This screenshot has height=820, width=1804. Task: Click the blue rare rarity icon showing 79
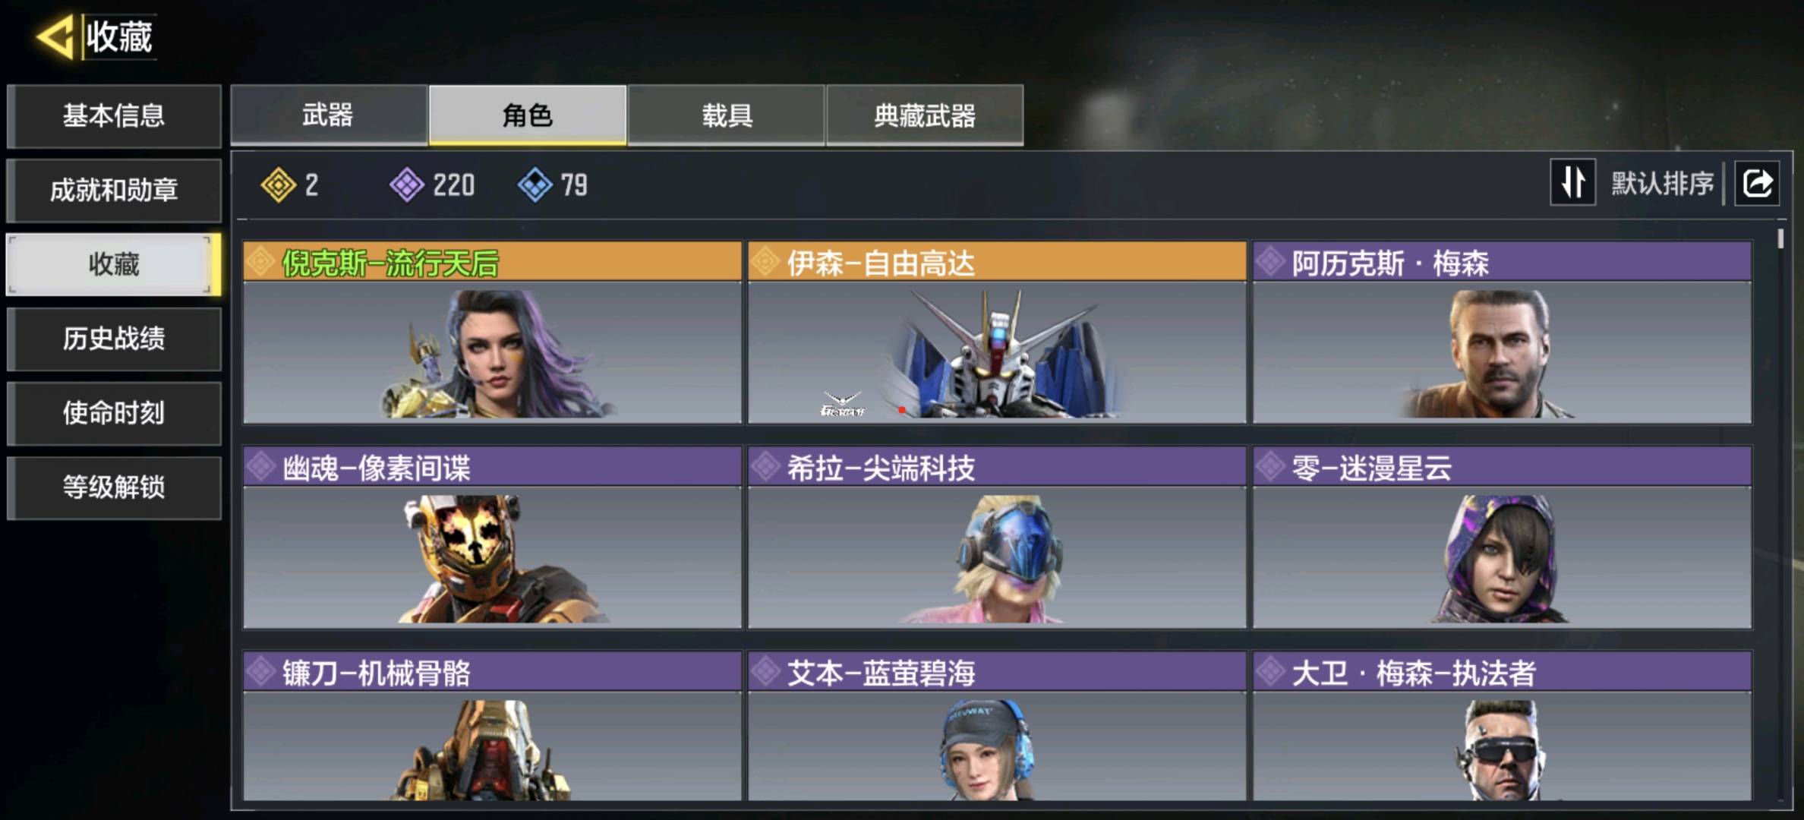tap(535, 184)
